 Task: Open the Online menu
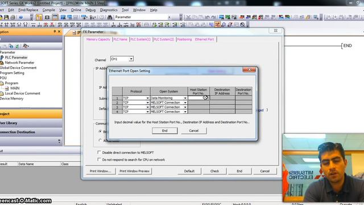[x=76, y=10]
